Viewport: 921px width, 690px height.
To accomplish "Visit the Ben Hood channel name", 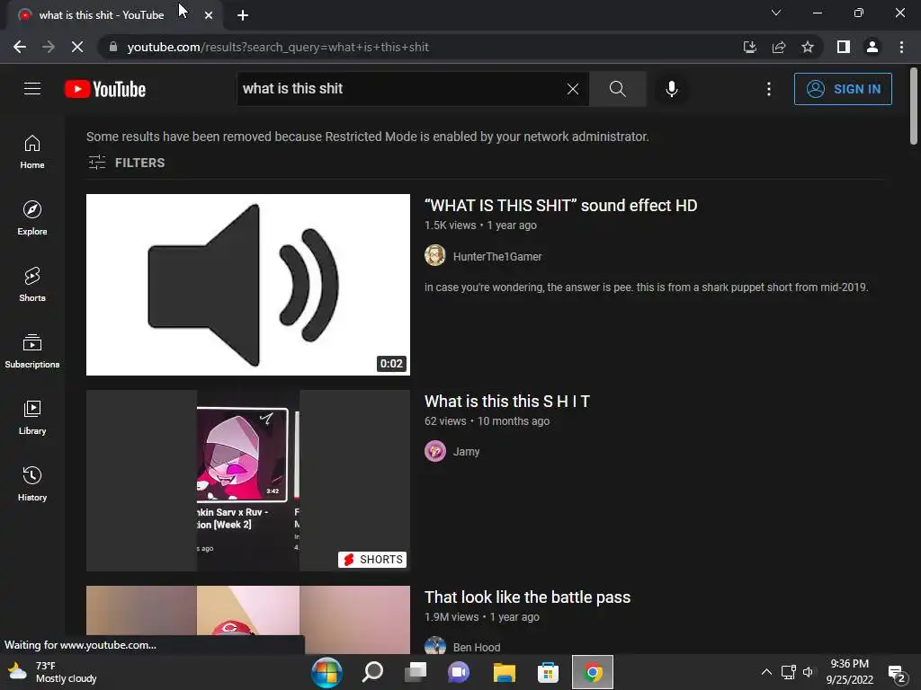I will 477,647.
